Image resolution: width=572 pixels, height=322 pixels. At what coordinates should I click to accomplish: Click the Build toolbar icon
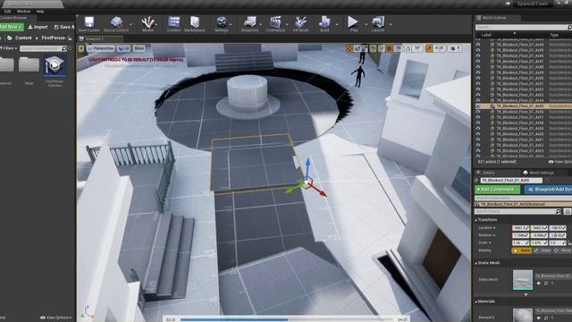click(x=324, y=24)
